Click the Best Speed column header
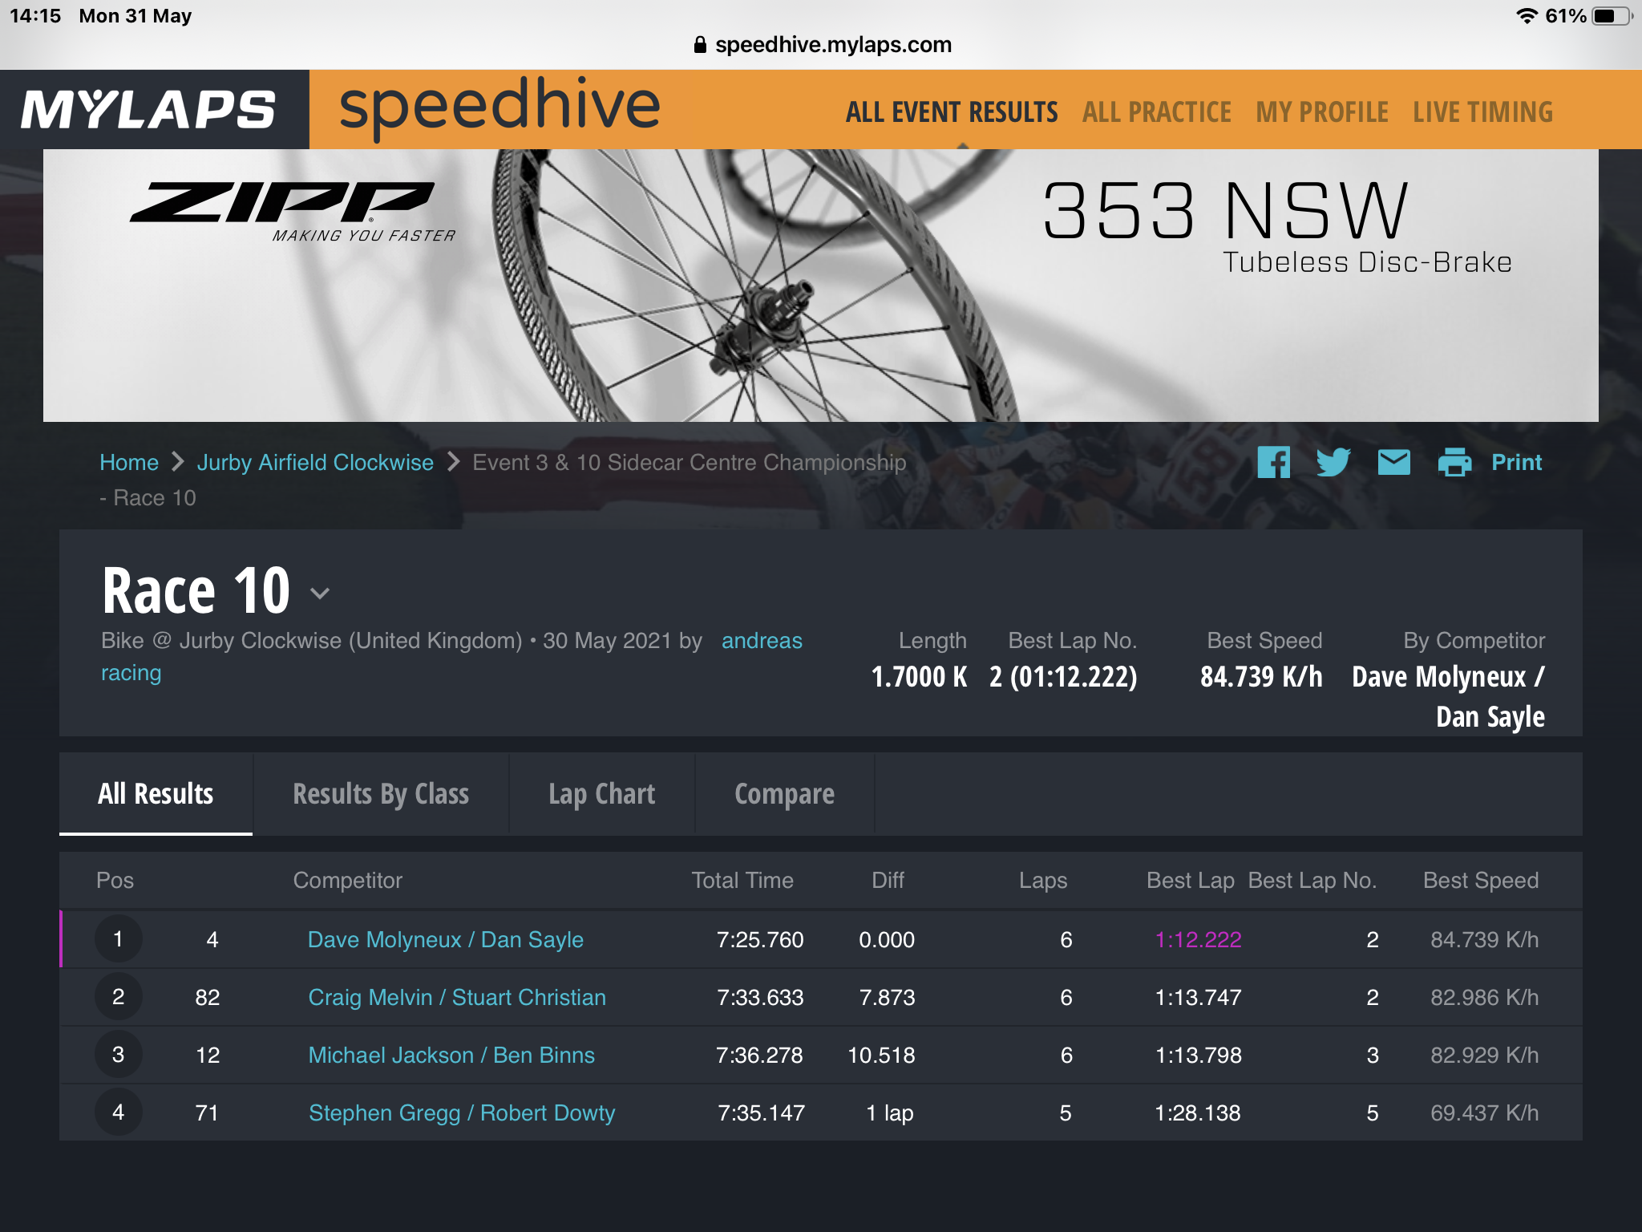Image resolution: width=1642 pixels, height=1232 pixels. coord(1481,881)
